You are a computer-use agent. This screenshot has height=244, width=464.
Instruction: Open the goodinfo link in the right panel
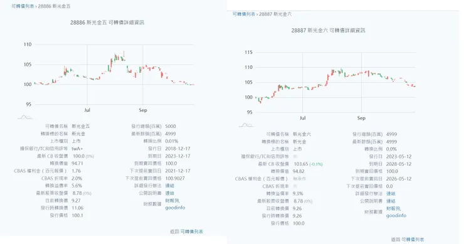point(396,216)
